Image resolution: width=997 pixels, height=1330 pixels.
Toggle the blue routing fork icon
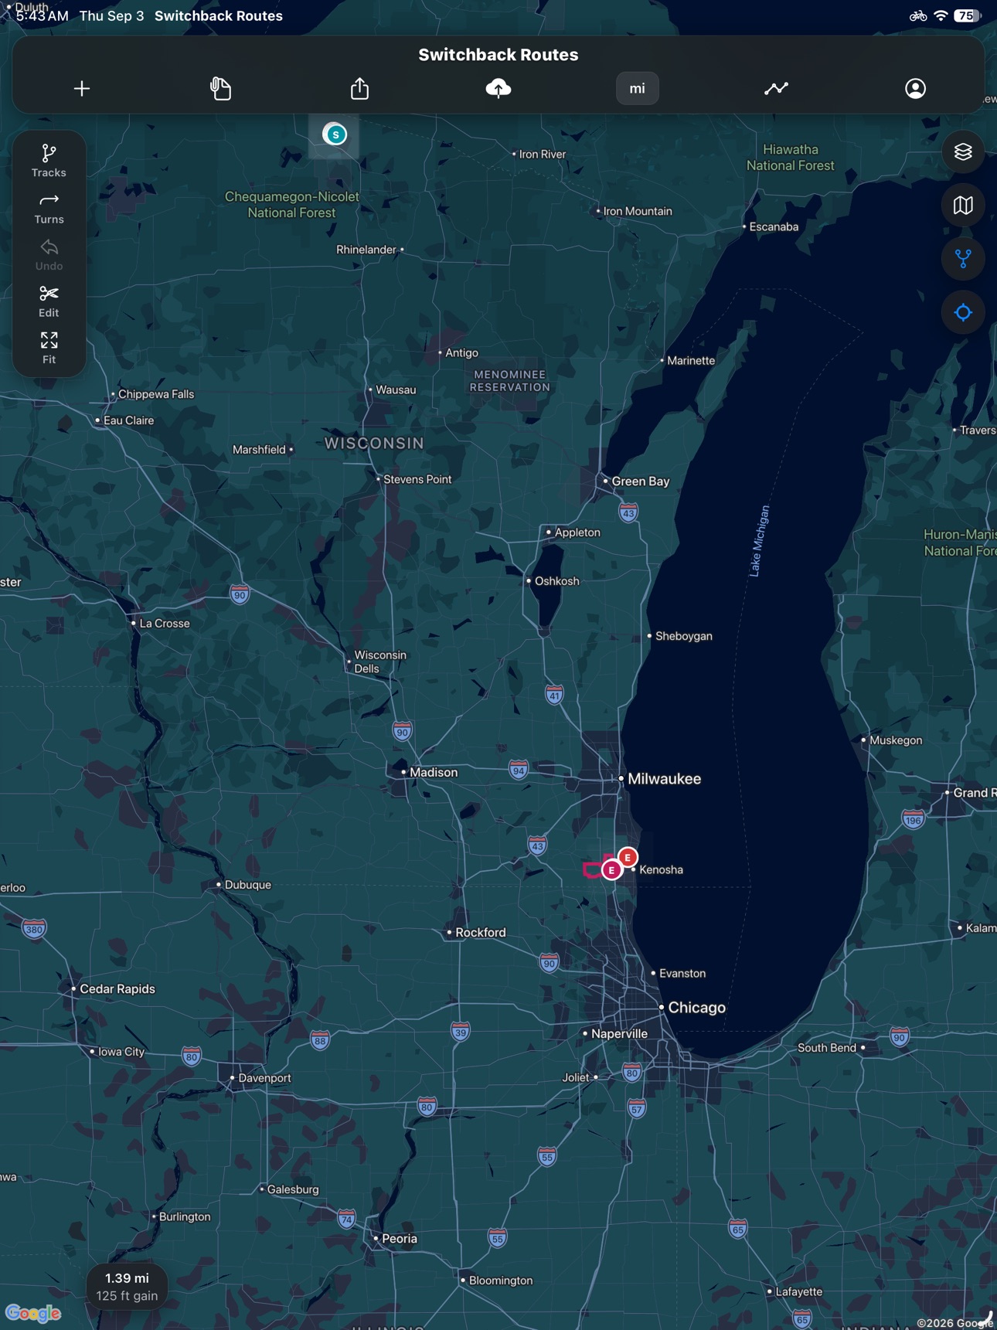pos(963,259)
